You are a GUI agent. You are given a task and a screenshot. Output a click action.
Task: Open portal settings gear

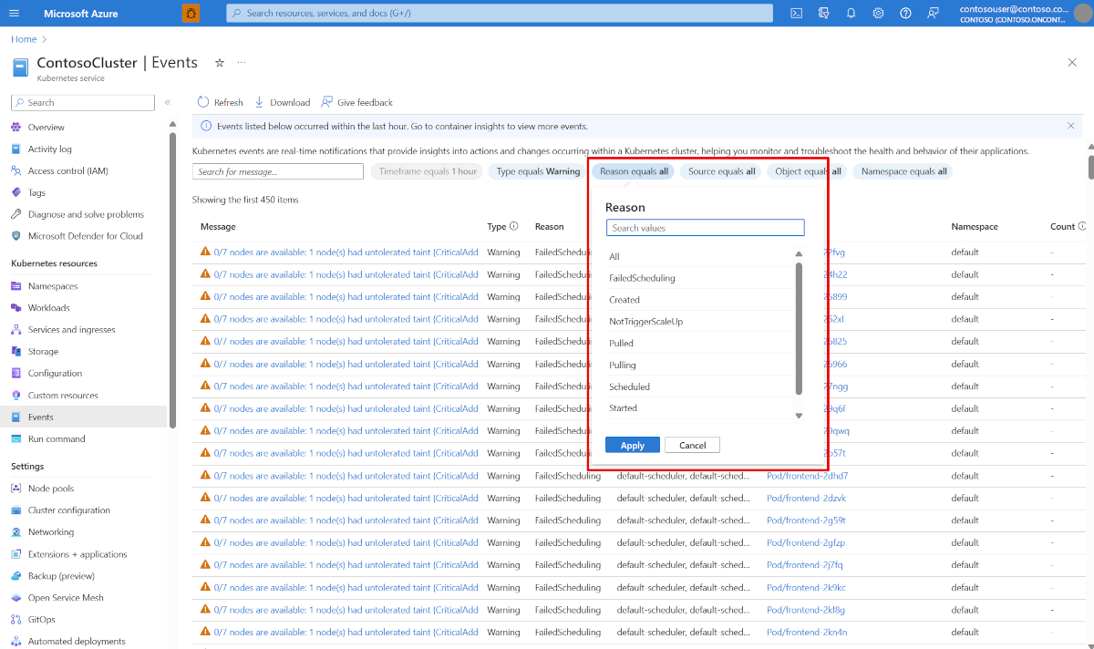pos(878,13)
